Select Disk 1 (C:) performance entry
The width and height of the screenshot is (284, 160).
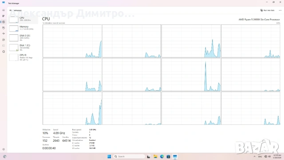point(23,48)
